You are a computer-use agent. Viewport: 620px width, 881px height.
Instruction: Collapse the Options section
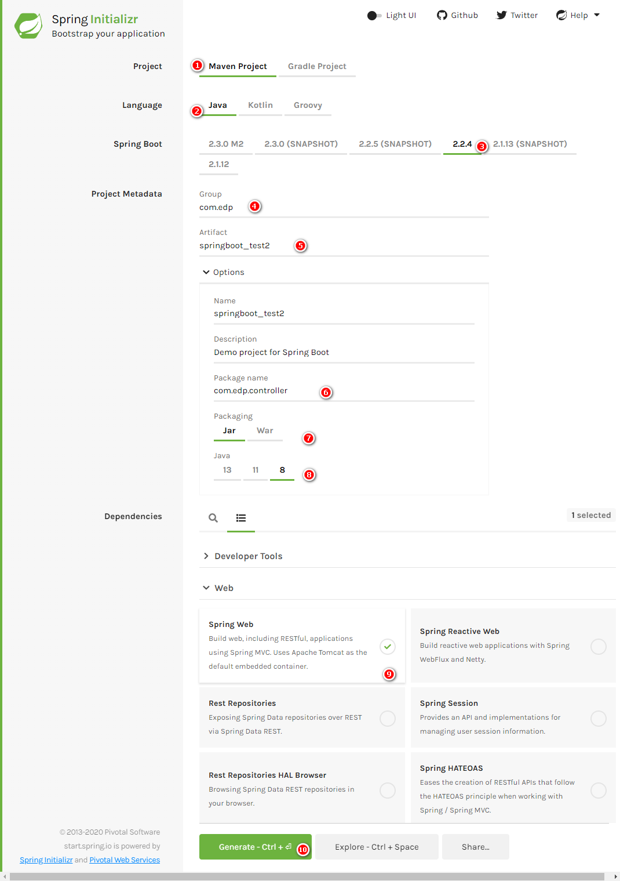pyautogui.click(x=223, y=272)
